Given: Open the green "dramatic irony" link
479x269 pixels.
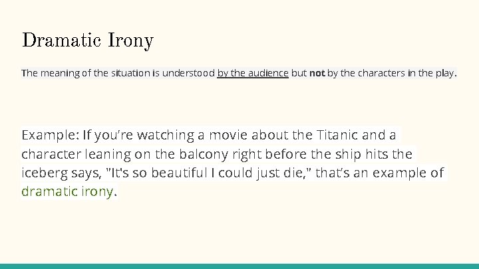Looking at the screenshot, I should pyautogui.click(x=68, y=192).
